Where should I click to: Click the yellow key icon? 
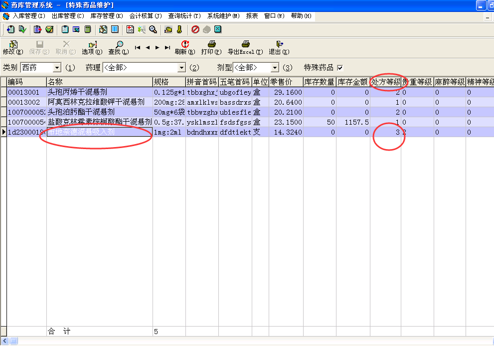pyautogui.click(x=179, y=29)
